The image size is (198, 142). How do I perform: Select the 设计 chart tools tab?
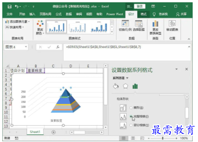pos(131,14)
